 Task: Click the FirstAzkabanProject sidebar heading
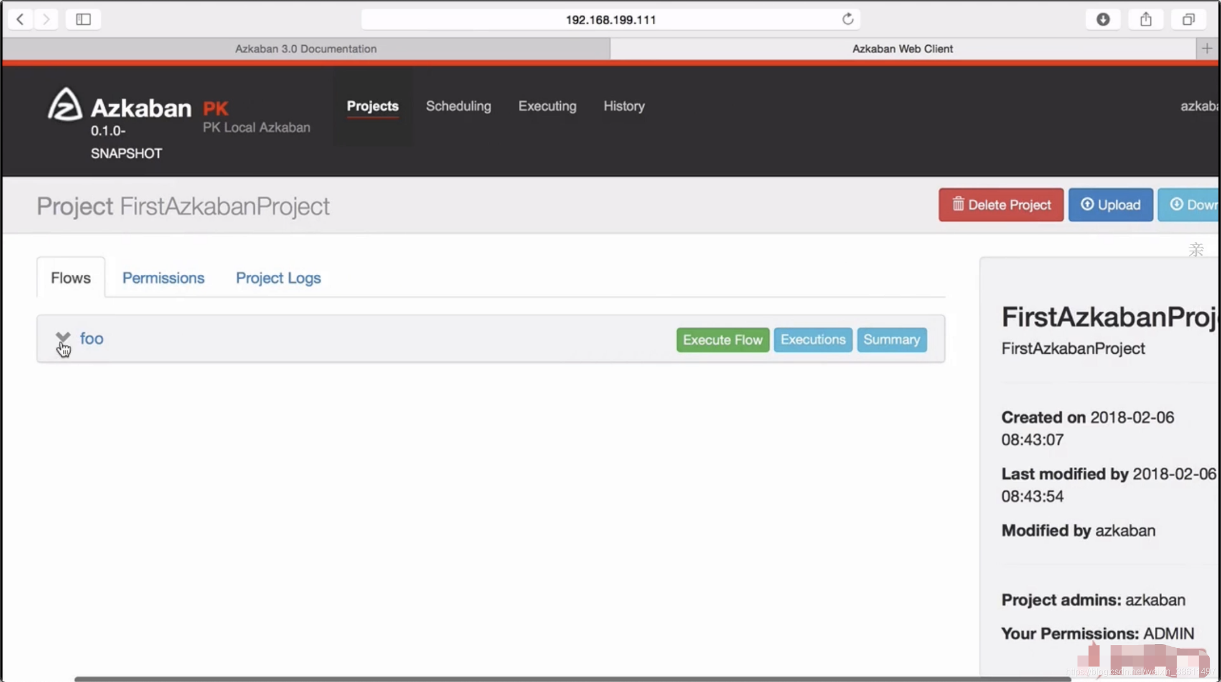point(1109,317)
